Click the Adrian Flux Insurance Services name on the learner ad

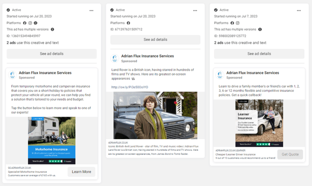pyautogui.click(x=253, y=73)
